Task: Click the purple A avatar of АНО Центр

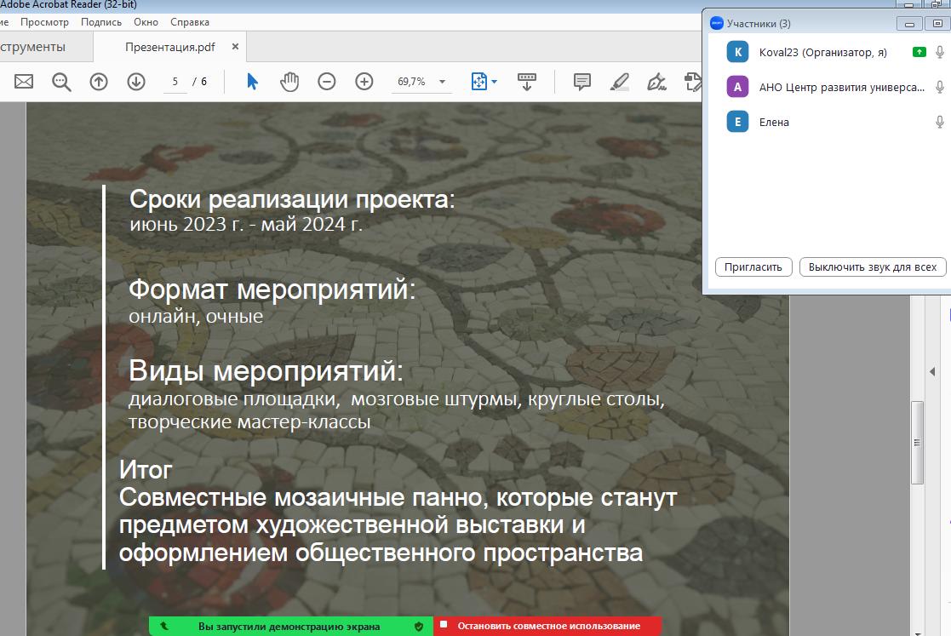Action: 737,88
